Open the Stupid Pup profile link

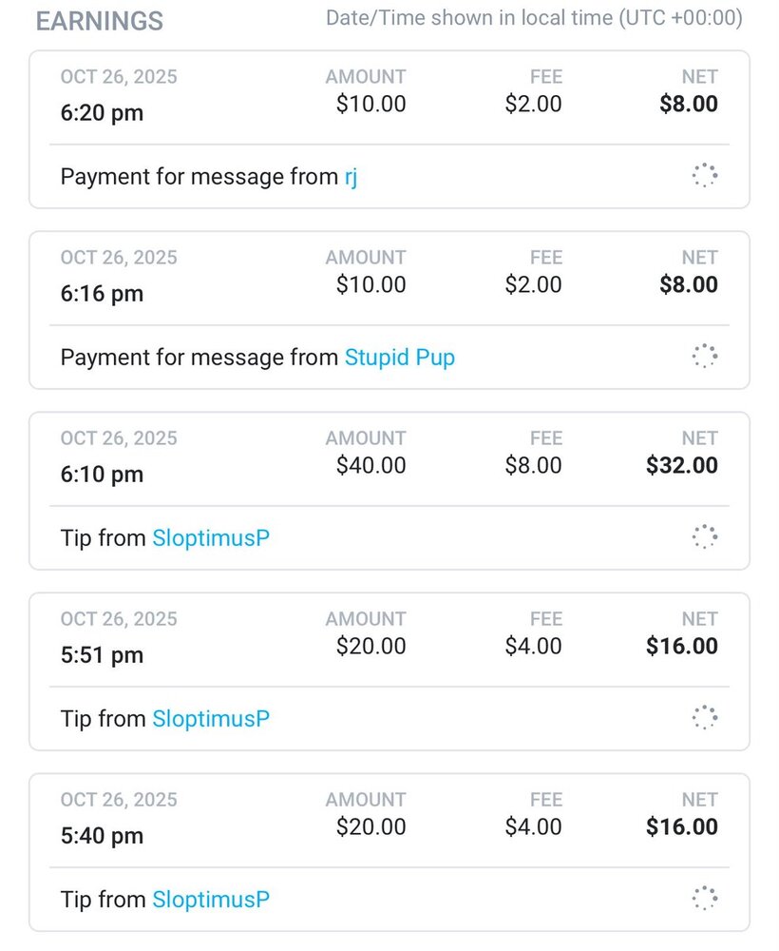point(399,358)
